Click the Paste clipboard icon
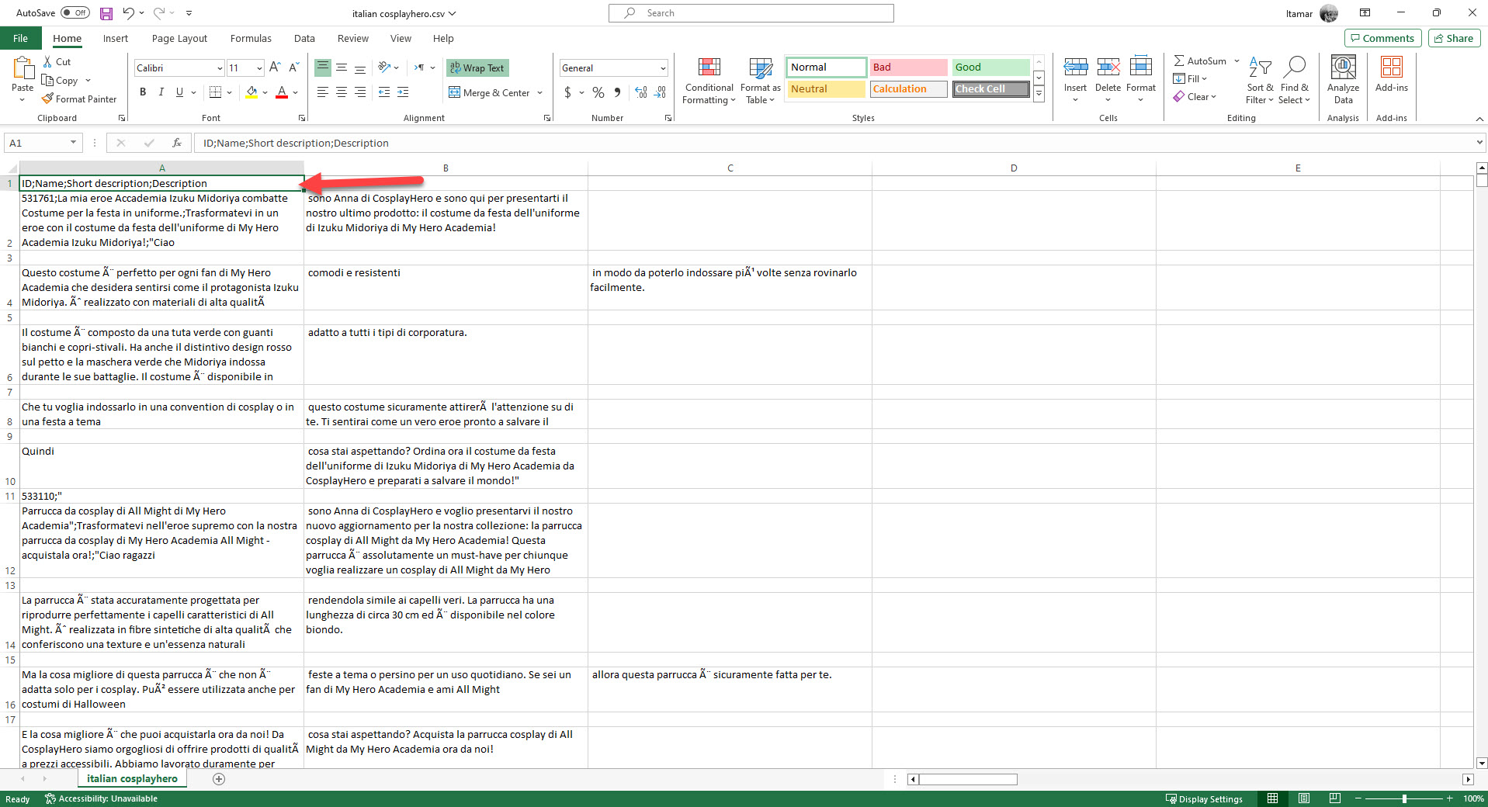This screenshot has height=807, width=1488. click(x=23, y=69)
